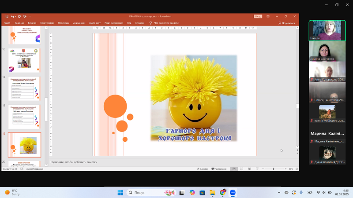Image resolution: width=353 pixels, height=198 pixels.
Task: Click the language 'русский (Украина)' in status bar
Action: pyautogui.click(x=35, y=169)
